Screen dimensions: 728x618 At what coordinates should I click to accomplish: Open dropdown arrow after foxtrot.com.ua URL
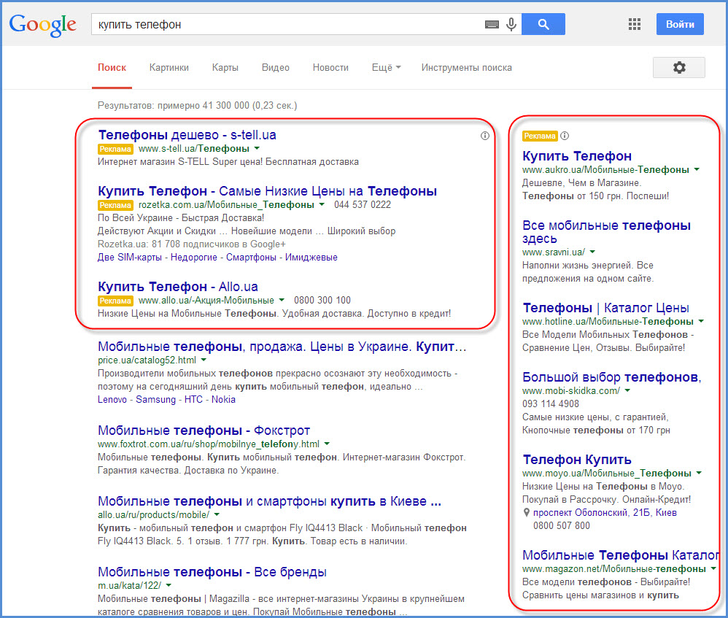pyautogui.click(x=326, y=444)
